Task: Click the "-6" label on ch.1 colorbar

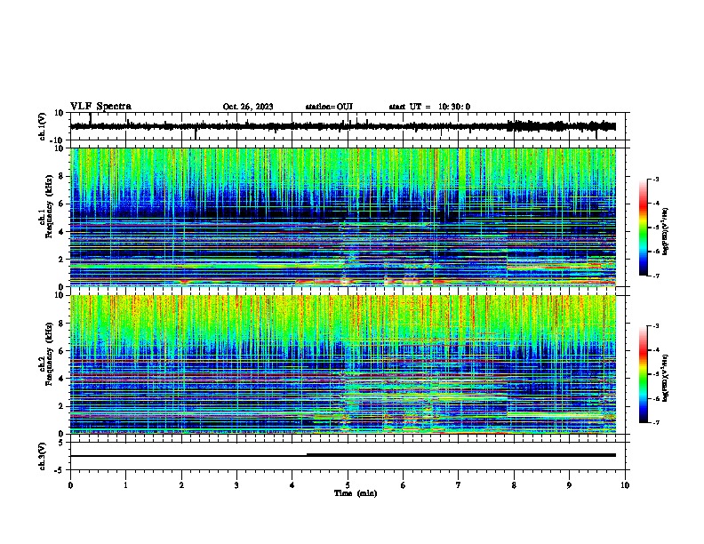Action: pos(656,252)
